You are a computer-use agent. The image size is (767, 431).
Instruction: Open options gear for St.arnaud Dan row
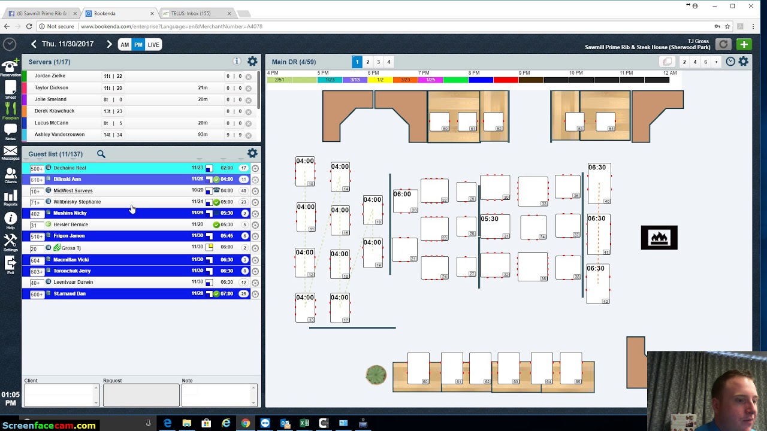[255, 294]
